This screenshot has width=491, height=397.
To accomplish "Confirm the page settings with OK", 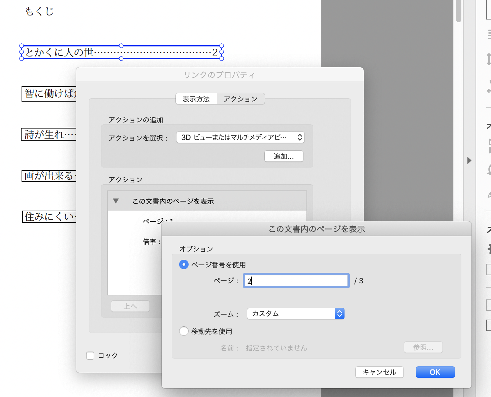I will [x=435, y=372].
